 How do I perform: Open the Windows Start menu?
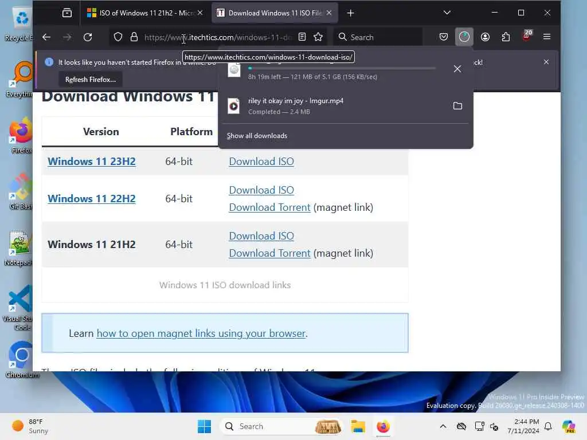tap(205, 426)
